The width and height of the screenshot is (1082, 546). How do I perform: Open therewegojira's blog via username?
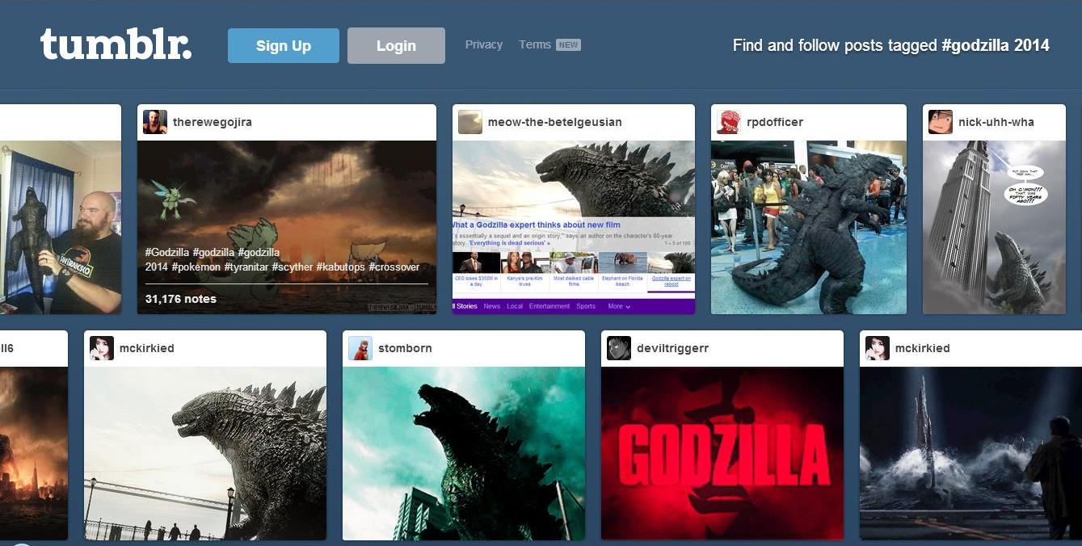[213, 122]
